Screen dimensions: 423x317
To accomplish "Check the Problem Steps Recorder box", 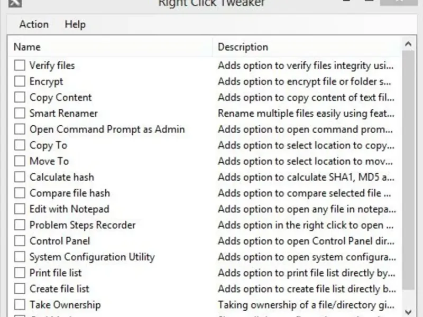I will pos(20,225).
